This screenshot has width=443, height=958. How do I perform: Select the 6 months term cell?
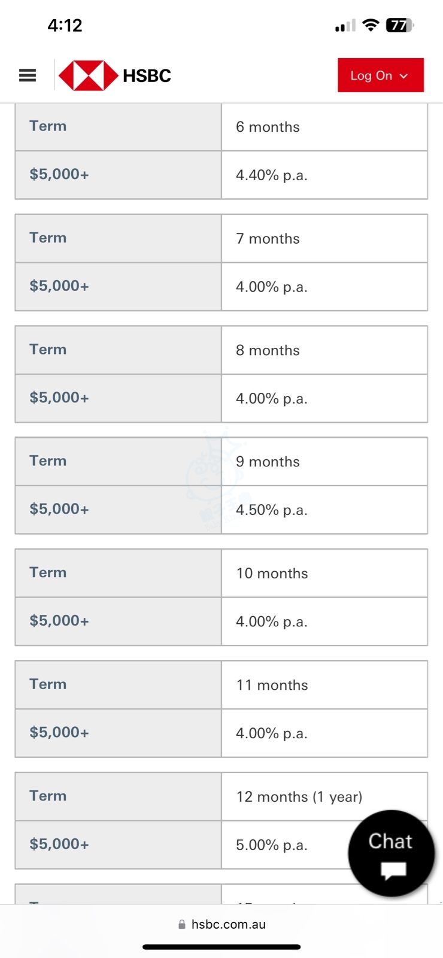tap(324, 127)
